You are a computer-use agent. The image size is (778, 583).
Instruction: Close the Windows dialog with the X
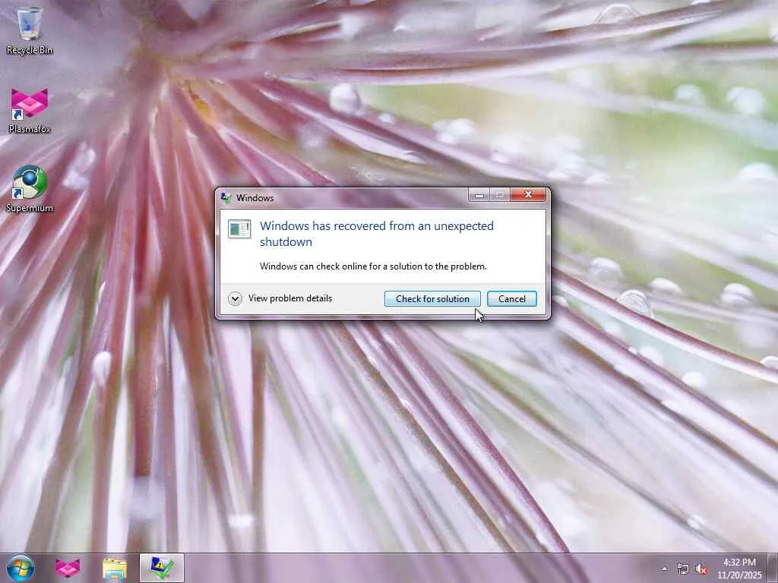pos(528,195)
